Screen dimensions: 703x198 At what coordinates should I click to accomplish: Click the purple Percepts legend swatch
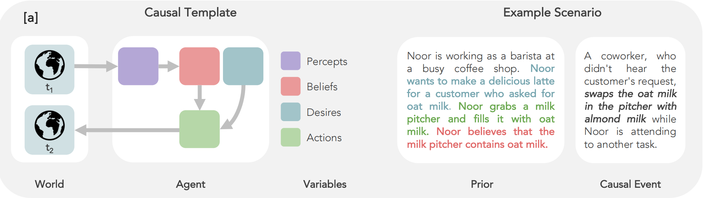[x=290, y=61]
